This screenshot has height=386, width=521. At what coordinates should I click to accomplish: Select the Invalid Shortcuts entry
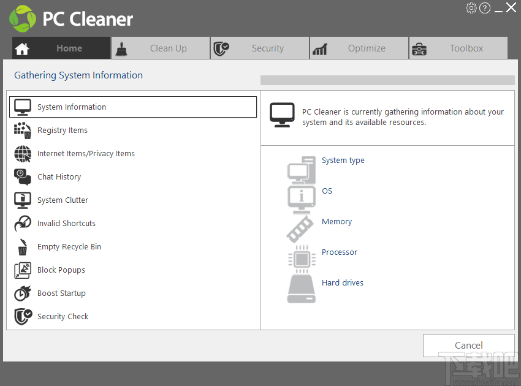[x=133, y=223]
